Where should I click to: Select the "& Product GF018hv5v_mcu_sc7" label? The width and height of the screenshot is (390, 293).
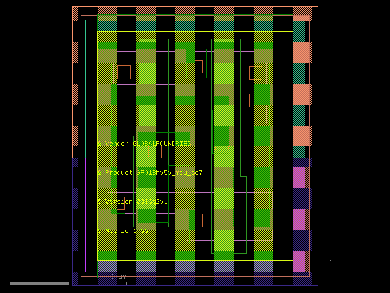click(150, 173)
